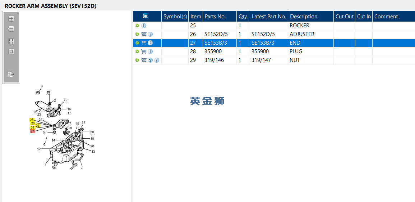Screen dimensions: 415x202
Task: Add END SE153B/3 to cart
Action: click(x=144, y=43)
